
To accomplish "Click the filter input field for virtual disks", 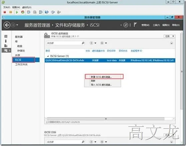I will point(64,43).
